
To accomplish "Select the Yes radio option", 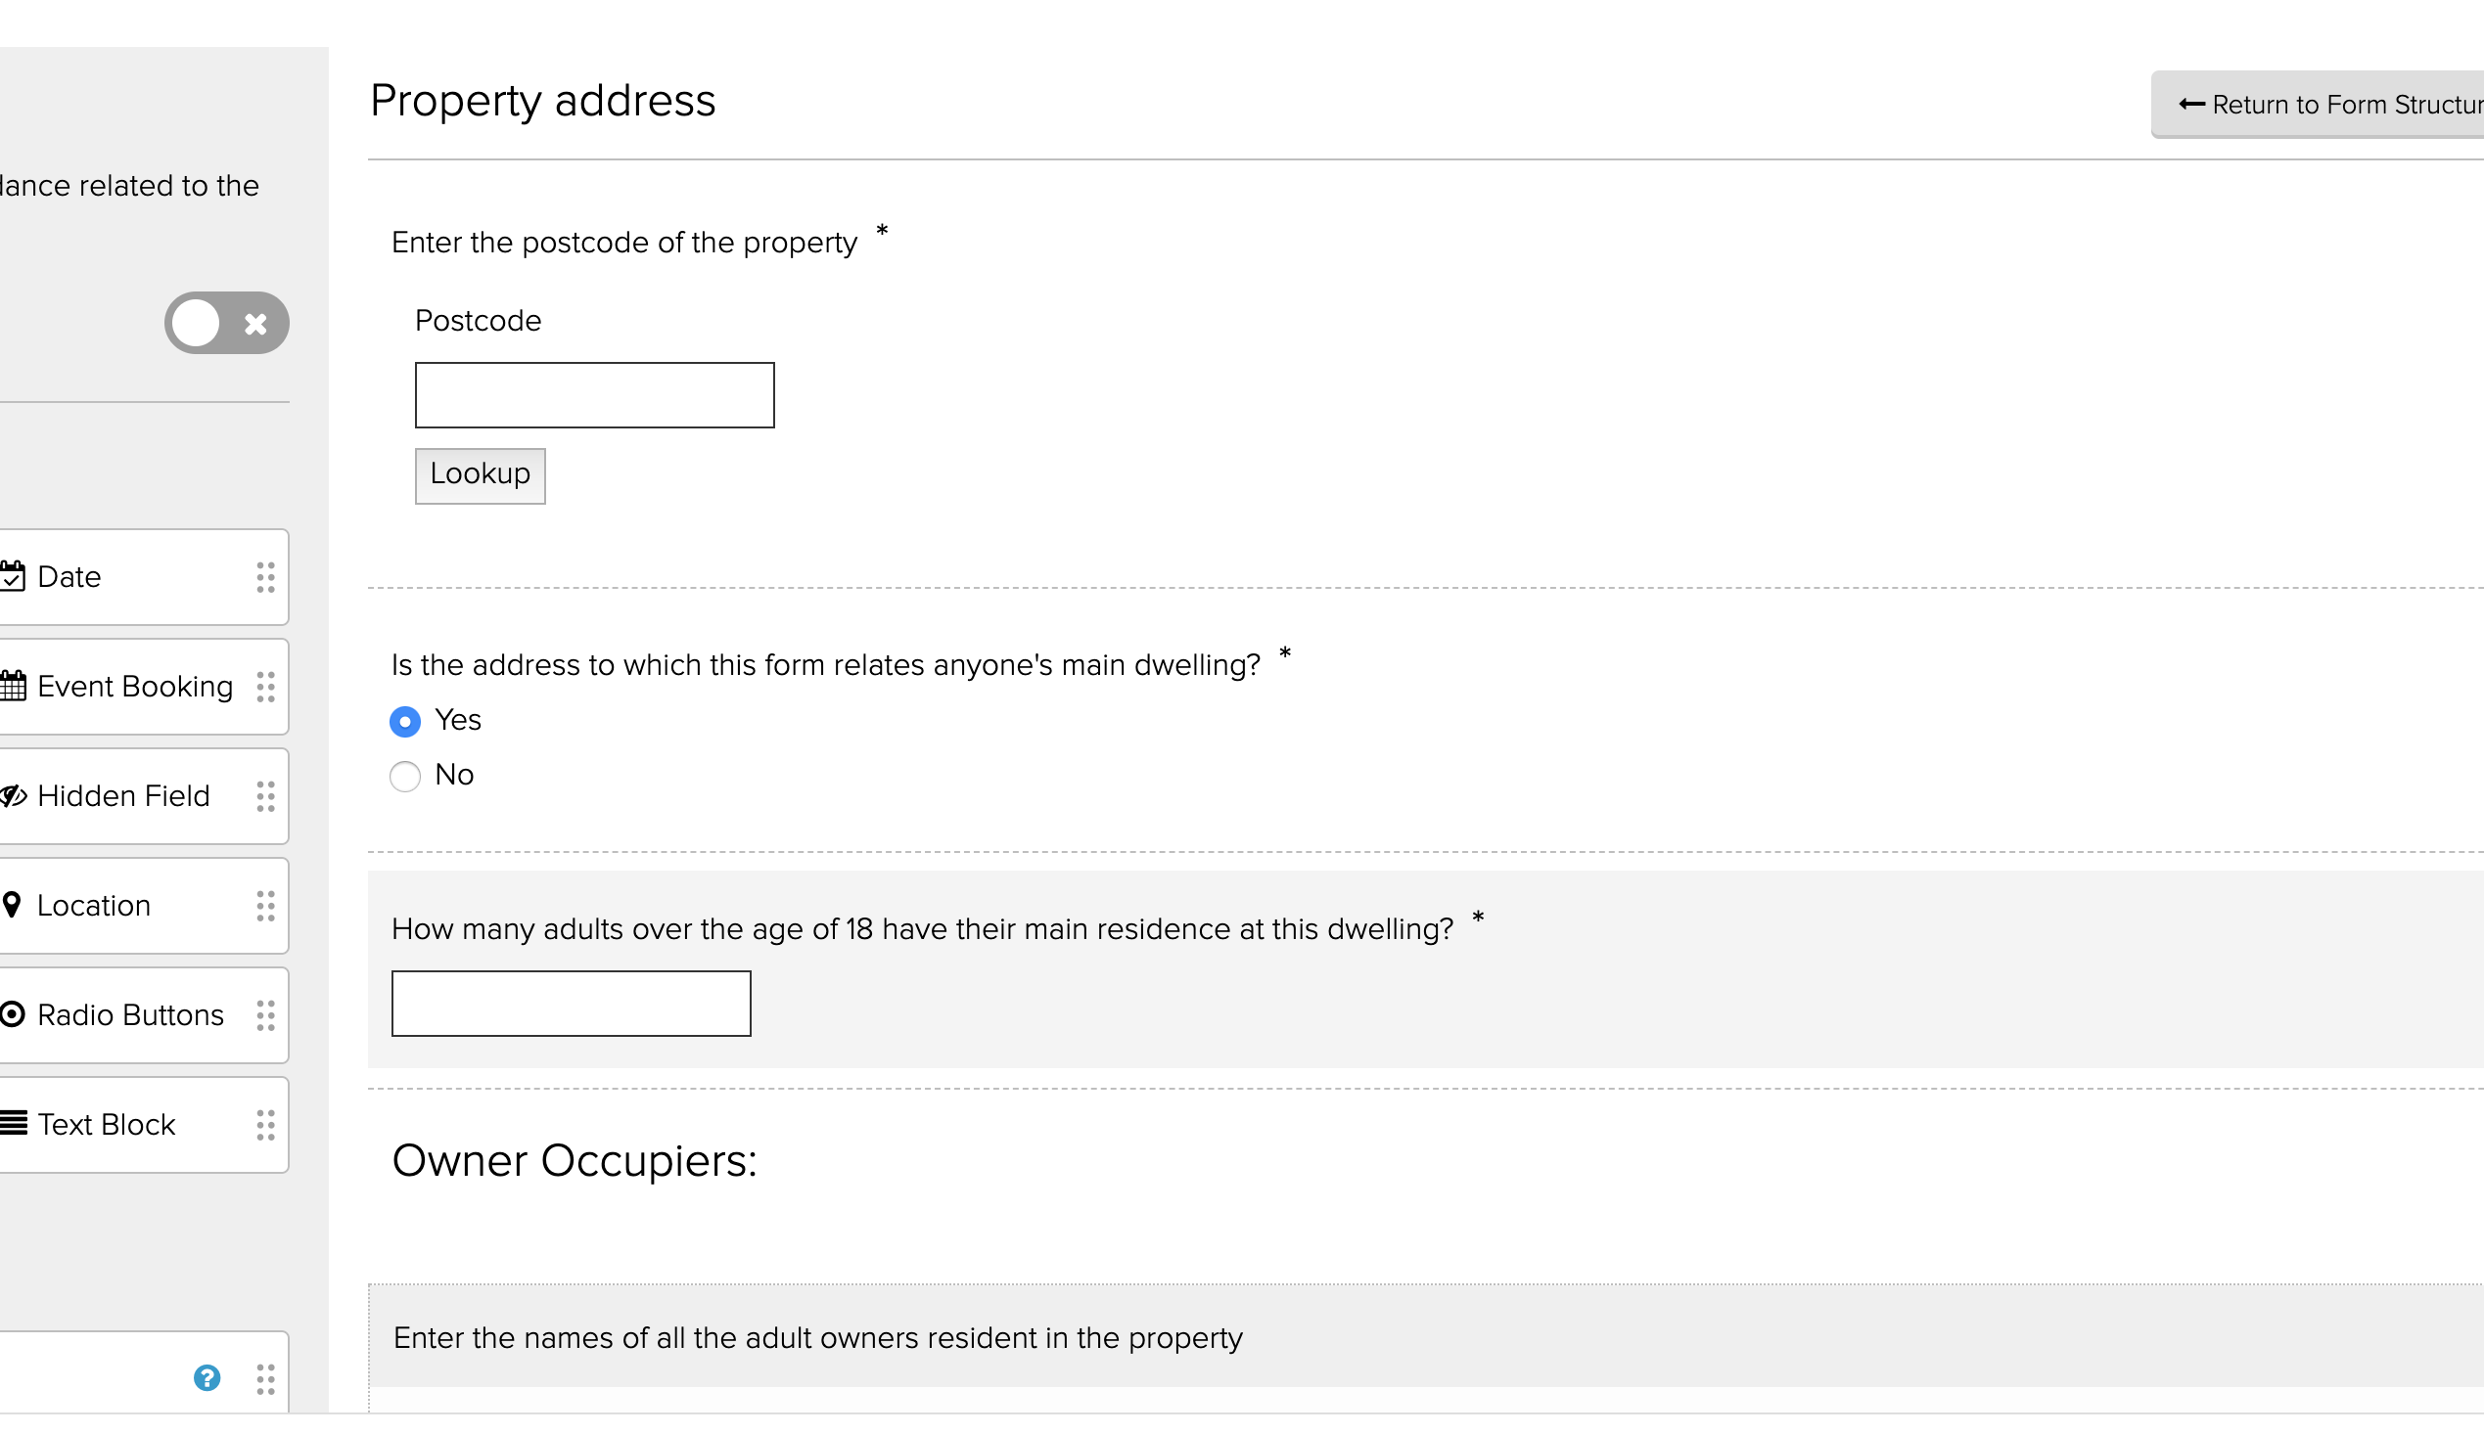I will click(405, 722).
